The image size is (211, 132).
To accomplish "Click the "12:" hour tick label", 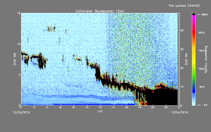I will [100, 107].
